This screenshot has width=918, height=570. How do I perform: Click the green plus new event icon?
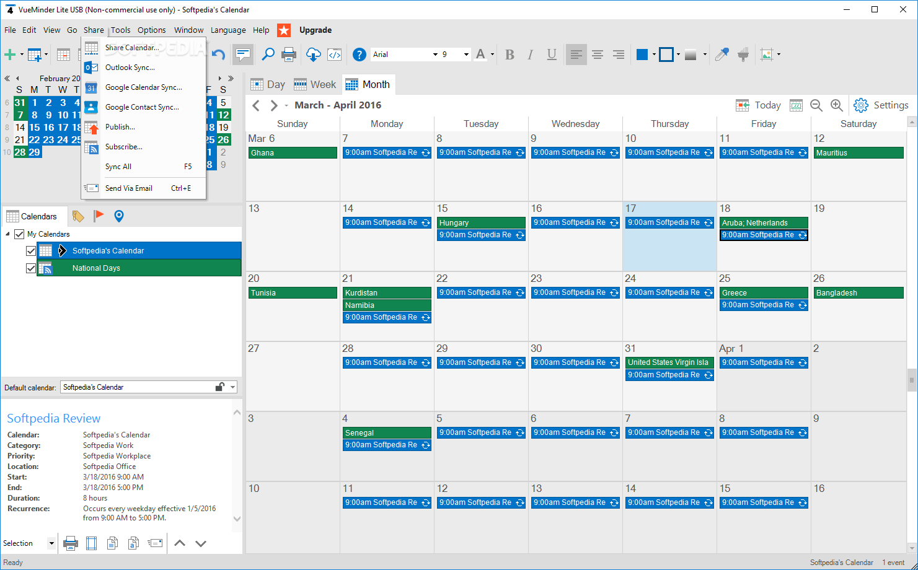pos(10,55)
